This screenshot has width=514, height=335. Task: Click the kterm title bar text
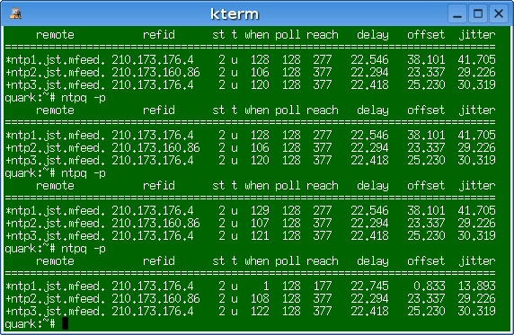235,14
